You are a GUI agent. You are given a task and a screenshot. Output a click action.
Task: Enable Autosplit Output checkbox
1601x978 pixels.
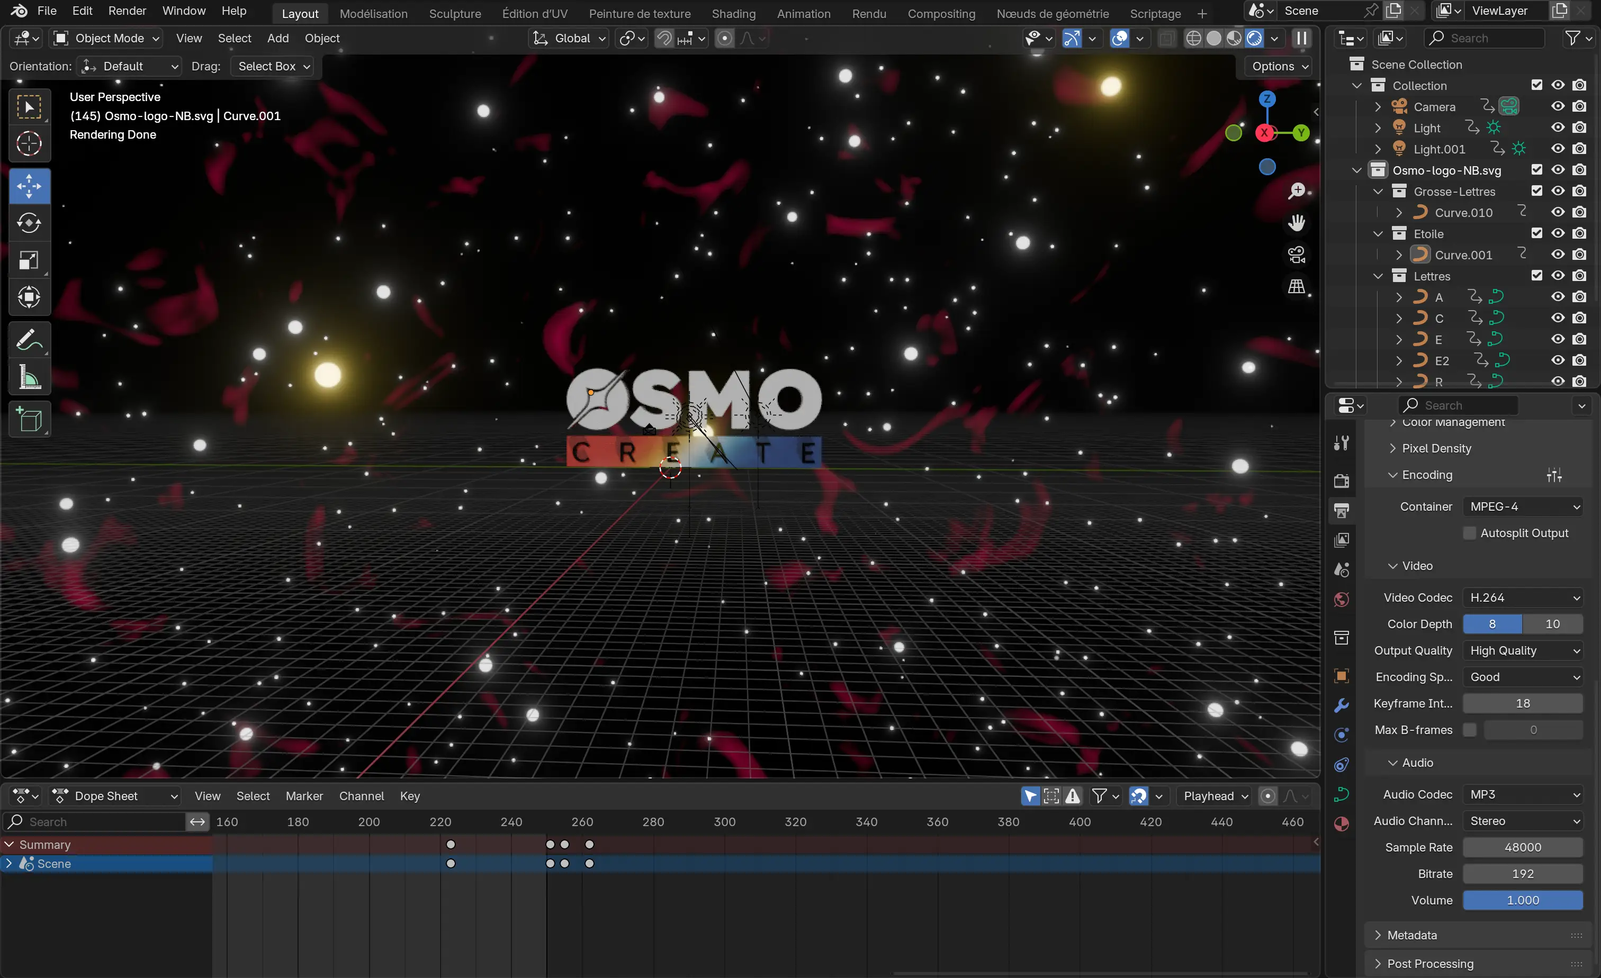[x=1469, y=533]
